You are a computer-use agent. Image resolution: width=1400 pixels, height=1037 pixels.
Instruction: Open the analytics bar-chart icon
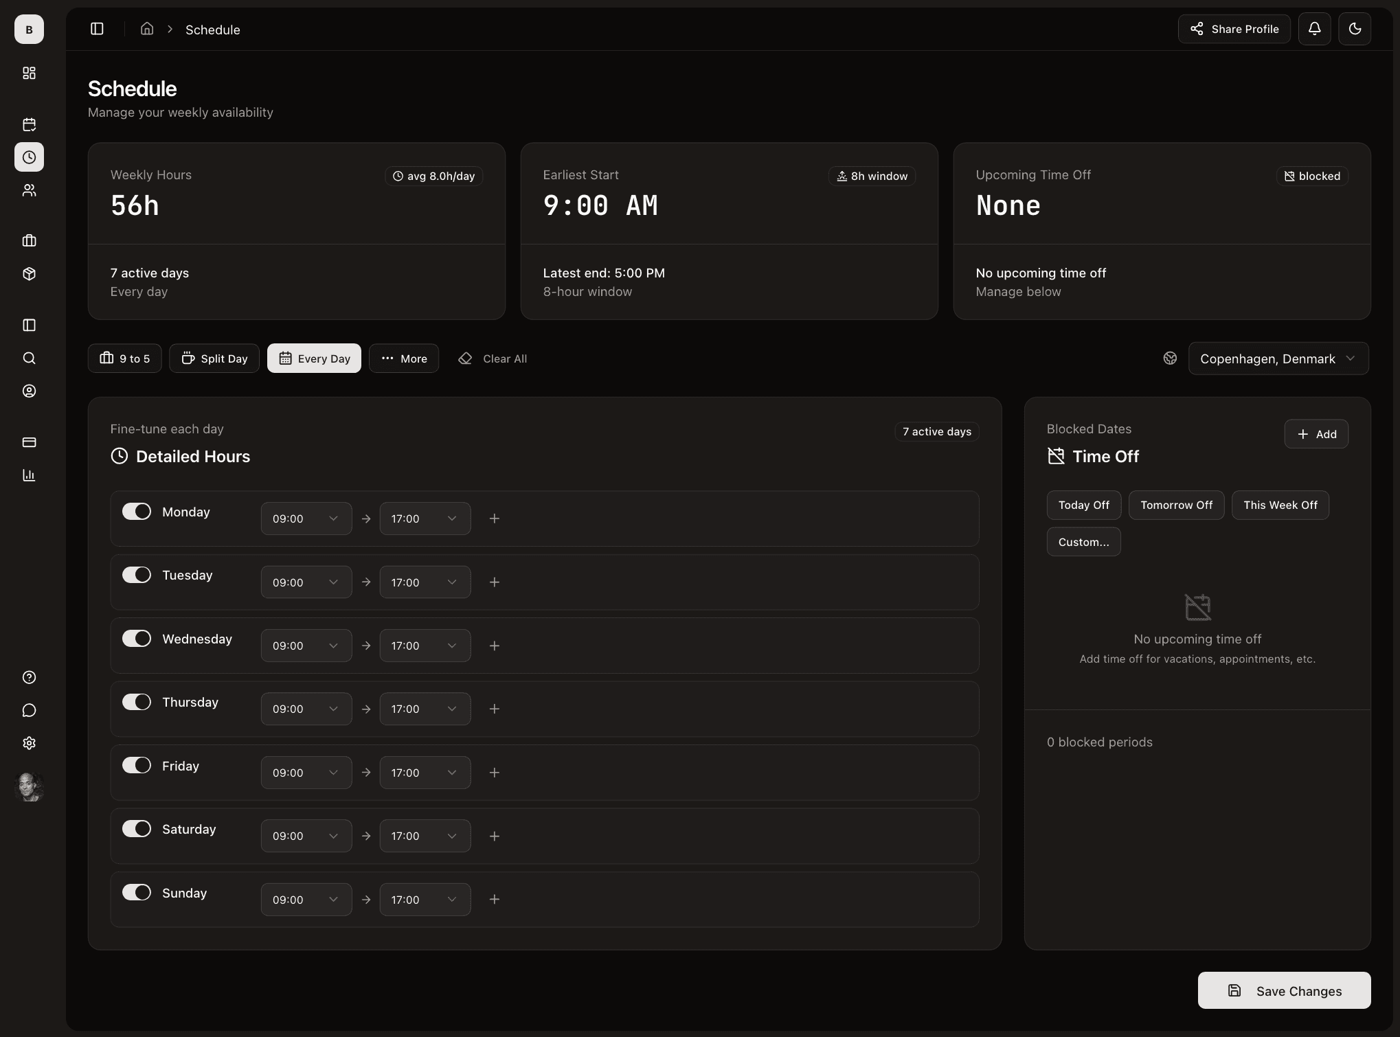(29, 475)
